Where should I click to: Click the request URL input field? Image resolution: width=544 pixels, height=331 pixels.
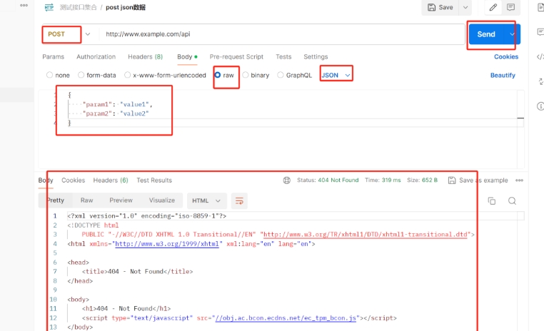(282, 34)
